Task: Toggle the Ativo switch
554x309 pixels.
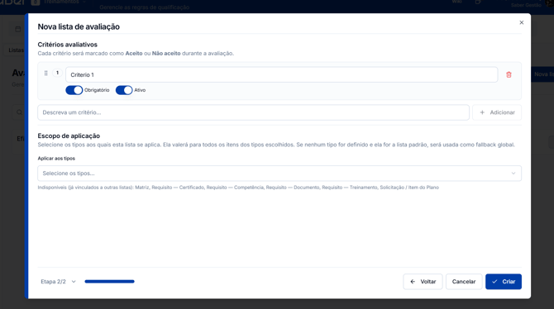Action: pyautogui.click(x=124, y=90)
